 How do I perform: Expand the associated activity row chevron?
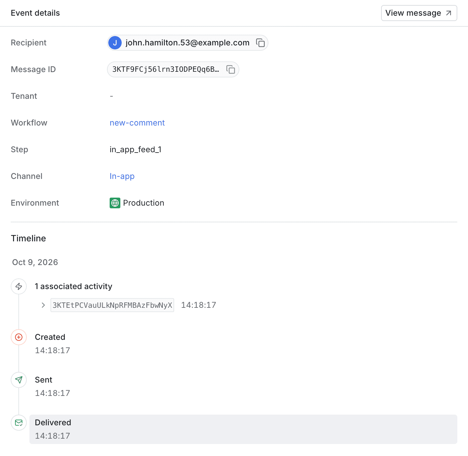click(x=43, y=305)
